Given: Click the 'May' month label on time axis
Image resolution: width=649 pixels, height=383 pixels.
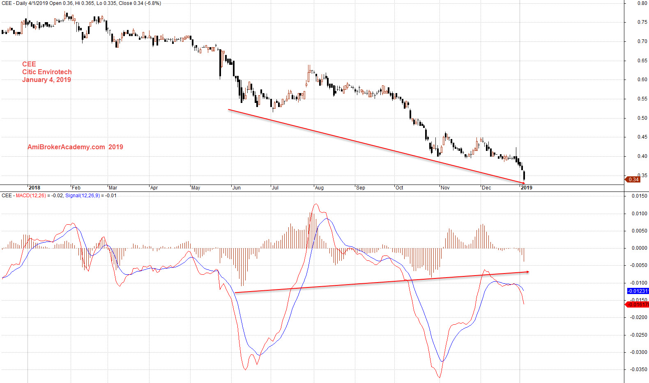Looking at the screenshot, I should coord(196,188).
